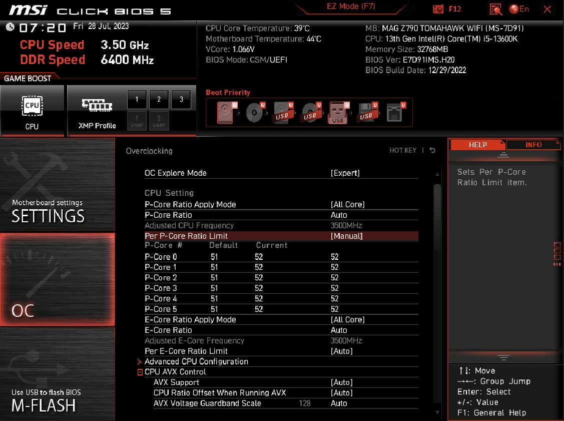The image size is (564, 421).
Task: Click the BIOS Ver E7D91IMS.H20 text
Action: [410, 60]
